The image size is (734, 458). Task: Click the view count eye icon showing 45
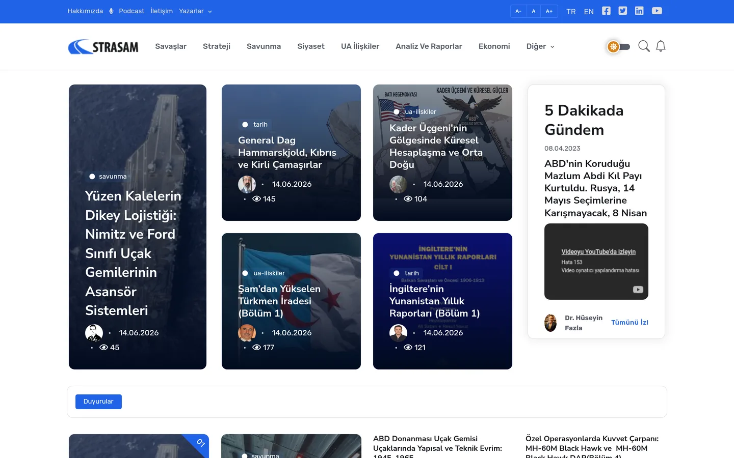pyautogui.click(x=104, y=348)
